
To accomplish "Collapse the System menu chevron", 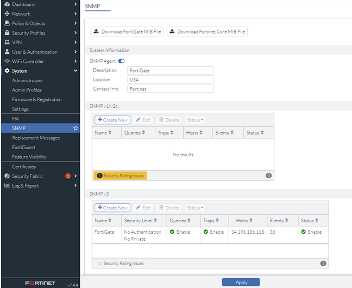I will click(76, 71).
